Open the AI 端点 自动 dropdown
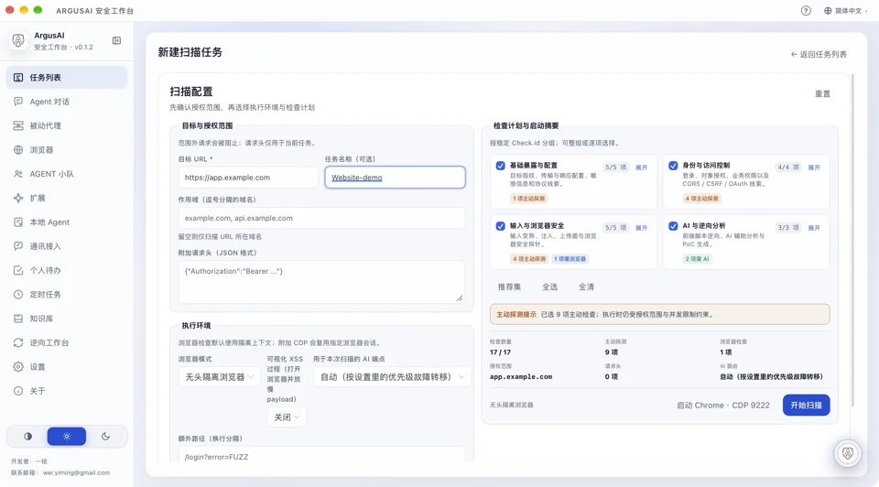The width and height of the screenshot is (879, 487). 392,377
